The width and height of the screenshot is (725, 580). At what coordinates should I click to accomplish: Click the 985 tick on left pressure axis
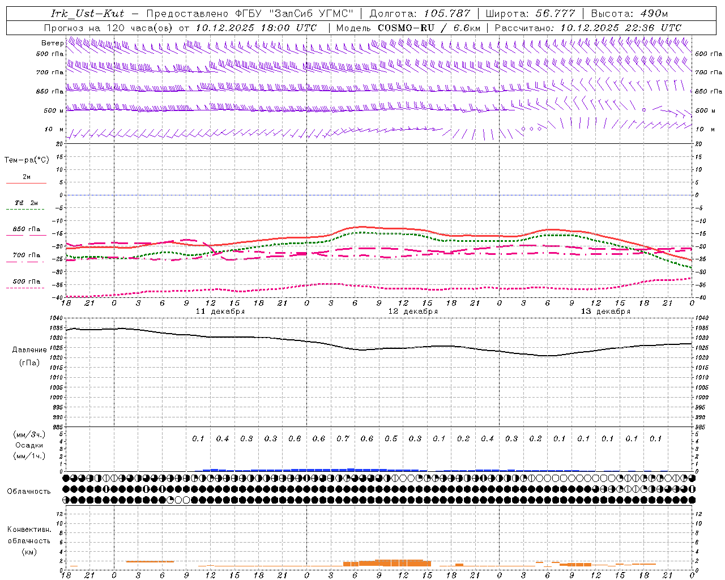click(58, 427)
